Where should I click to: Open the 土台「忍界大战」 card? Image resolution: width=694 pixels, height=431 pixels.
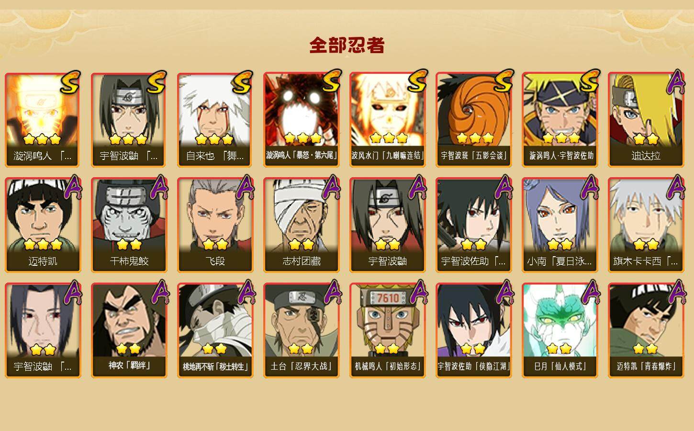pos(301,330)
